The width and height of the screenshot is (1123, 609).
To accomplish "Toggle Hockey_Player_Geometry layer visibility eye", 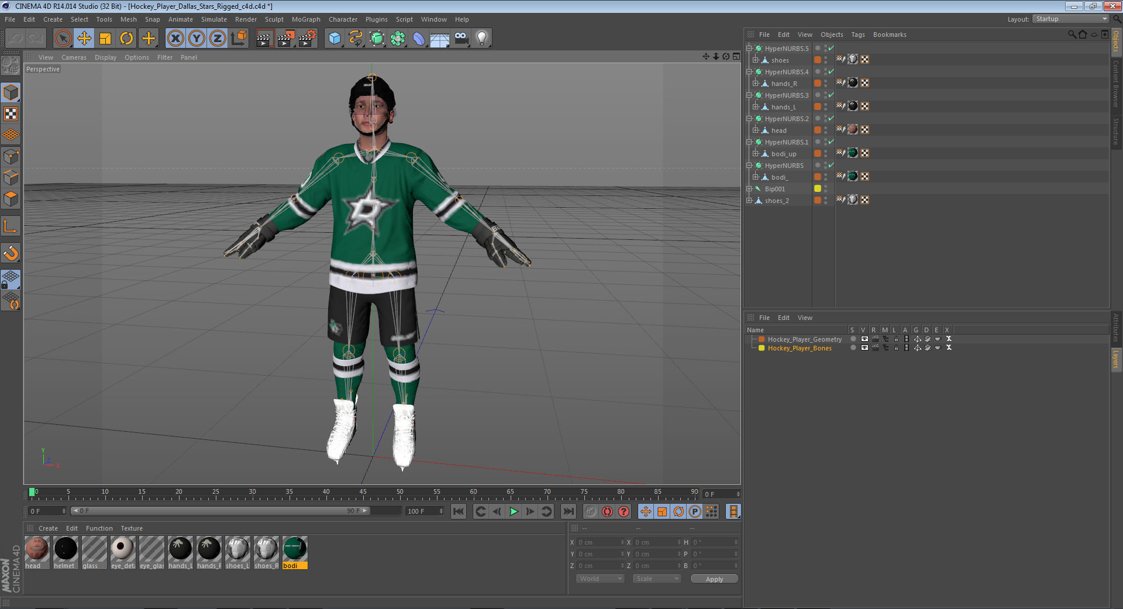I will (x=864, y=339).
